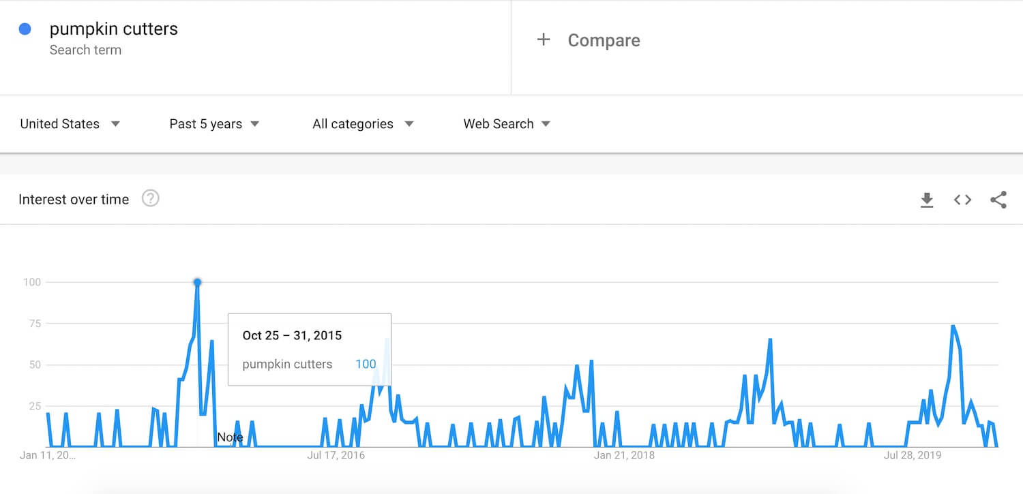
Task: Click the Jan 21, 2018 axis label
Action: coord(623,455)
